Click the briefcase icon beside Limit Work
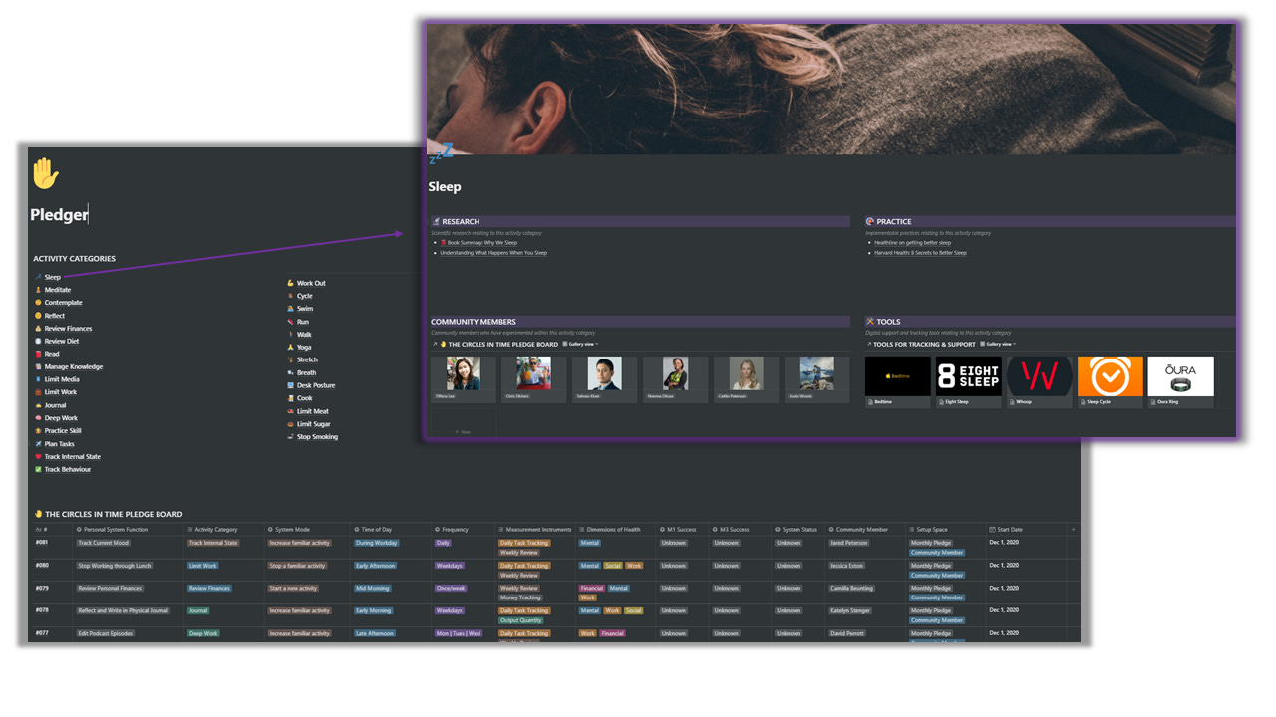This screenshot has height=717, width=1276. point(38,392)
